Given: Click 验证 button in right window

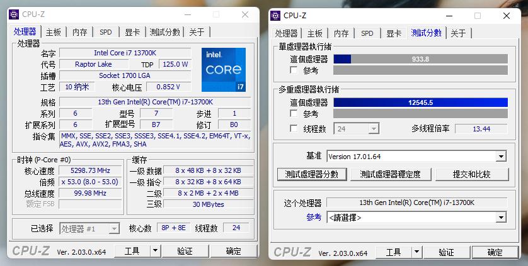Looking at the screenshot, I should pos(447,252).
